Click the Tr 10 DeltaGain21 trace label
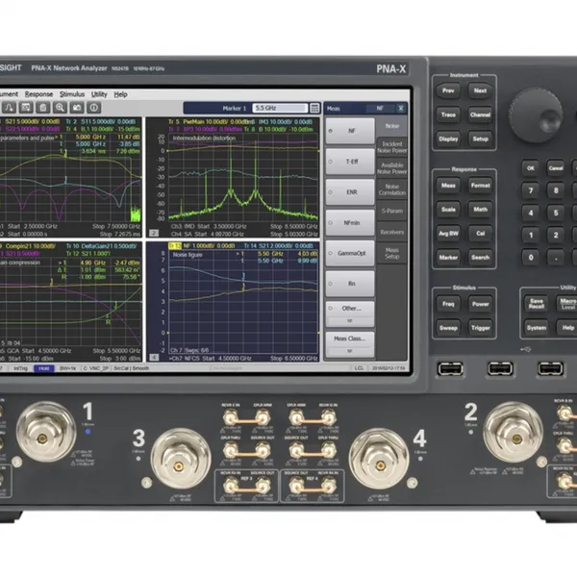Screen dimensions: 577x577 point(102,246)
